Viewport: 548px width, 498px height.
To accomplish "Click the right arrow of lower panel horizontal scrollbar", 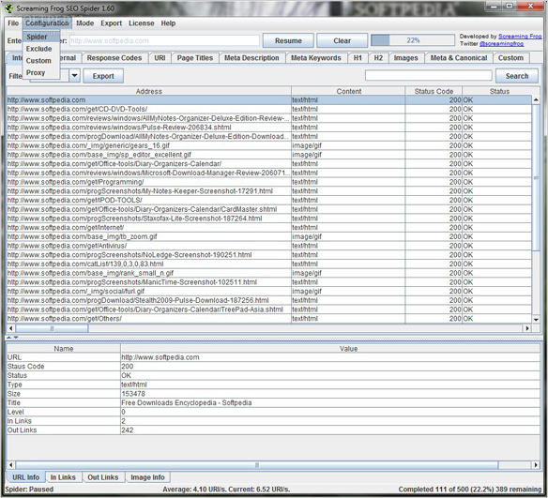I will click(x=536, y=465).
